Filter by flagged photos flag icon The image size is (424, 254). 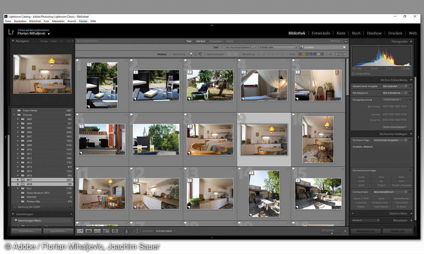[191, 54]
